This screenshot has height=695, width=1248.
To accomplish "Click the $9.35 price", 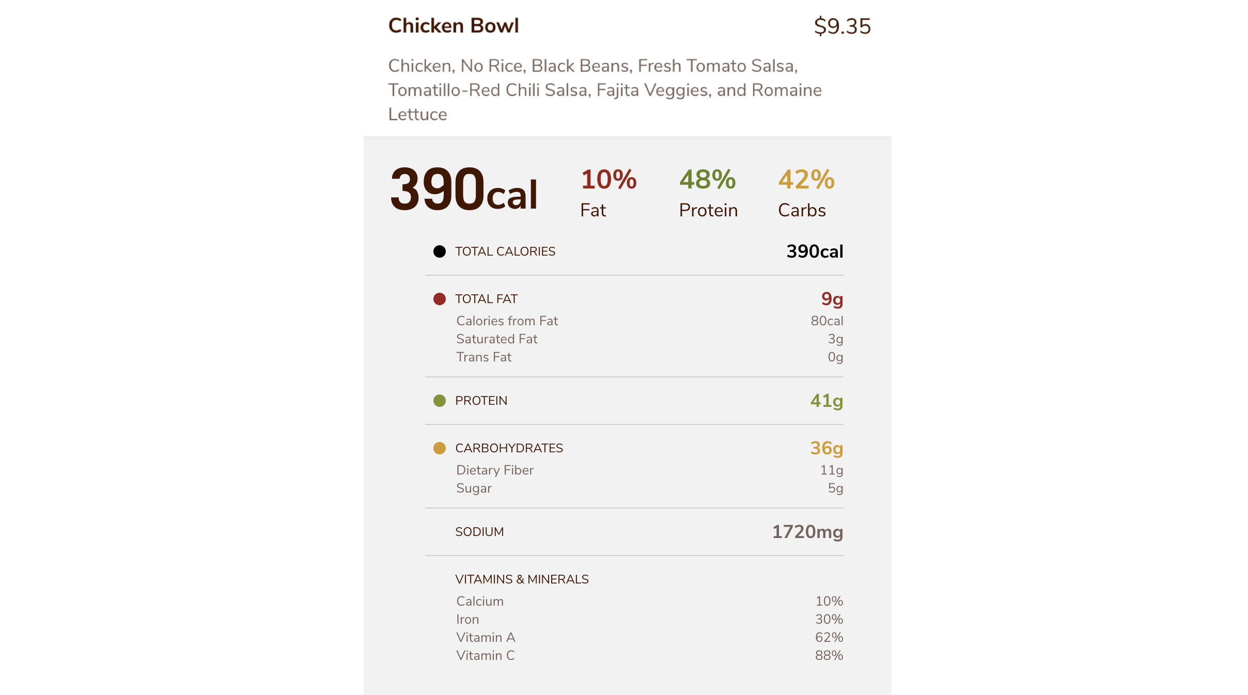I will 842,26.
